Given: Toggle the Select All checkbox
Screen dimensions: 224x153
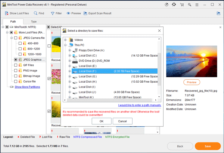Looking at the screenshot, I should 49,27.
